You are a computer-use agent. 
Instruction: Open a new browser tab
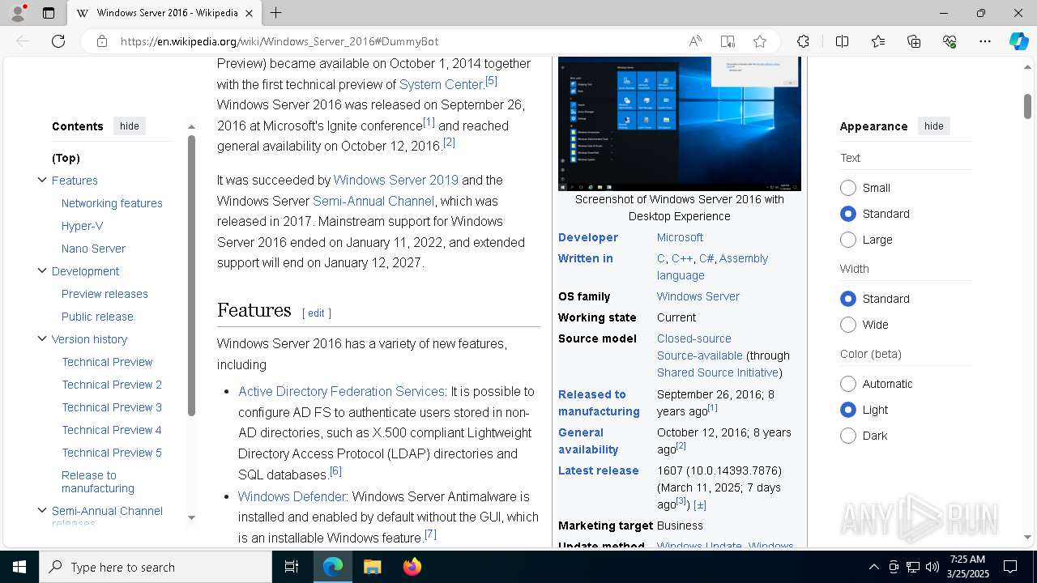point(276,13)
